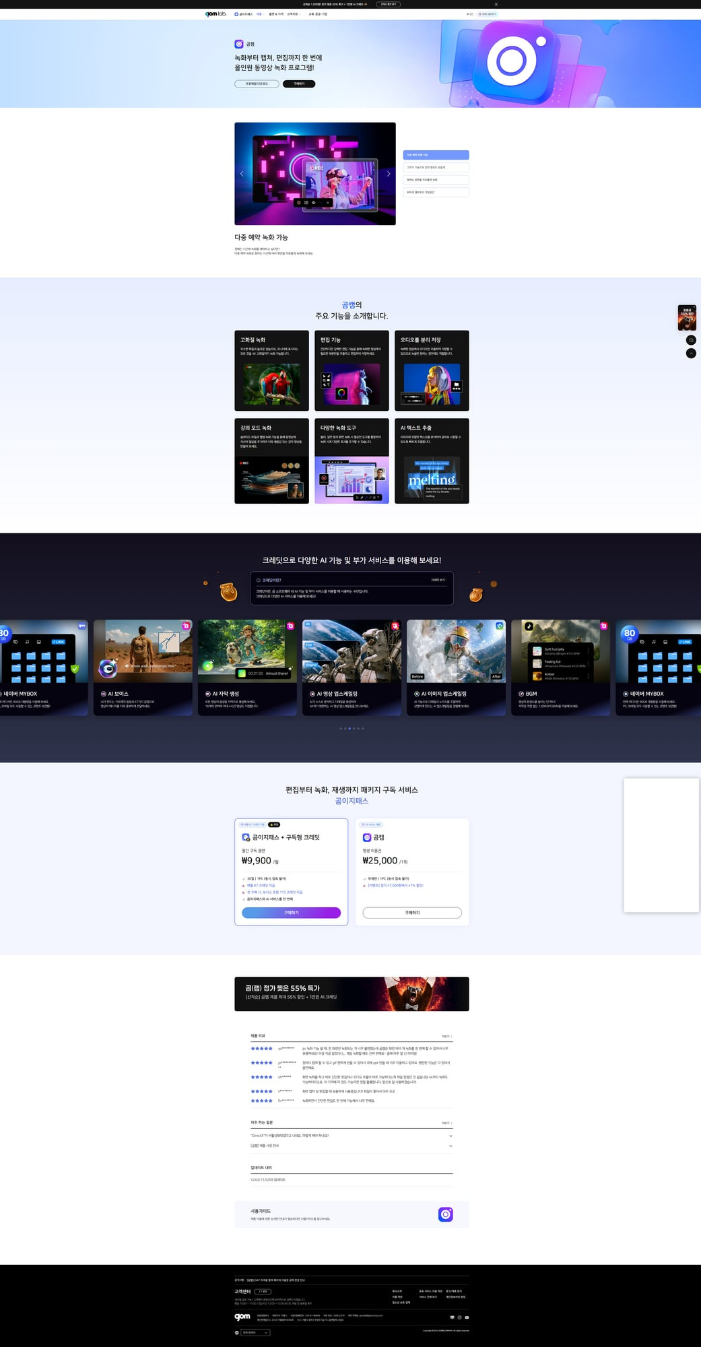Open the AI 보이스 service card

(x=143, y=667)
